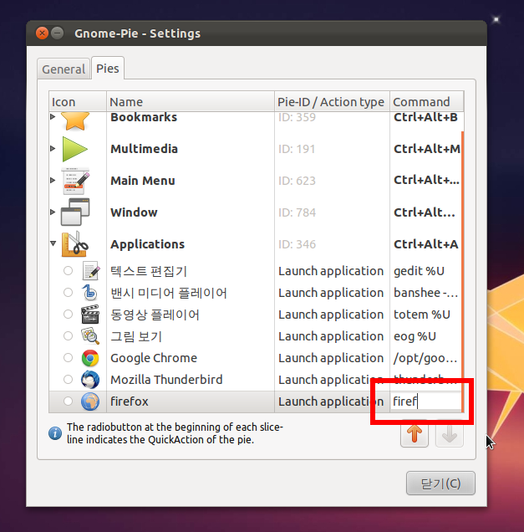Move slice up with orange arrow button
Image resolution: width=524 pixels, height=532 pixels.
(415, 434)
